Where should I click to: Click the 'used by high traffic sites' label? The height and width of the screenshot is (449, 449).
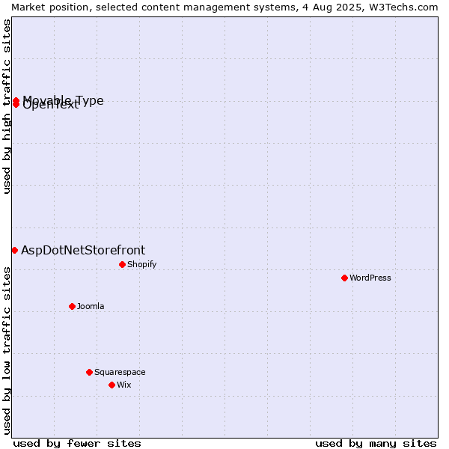pos(6,106)
